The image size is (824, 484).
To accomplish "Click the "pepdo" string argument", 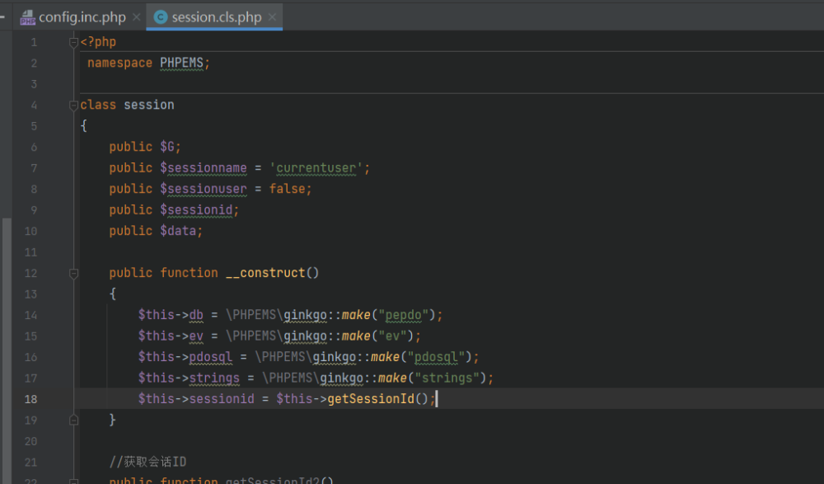I will [404, 315].
